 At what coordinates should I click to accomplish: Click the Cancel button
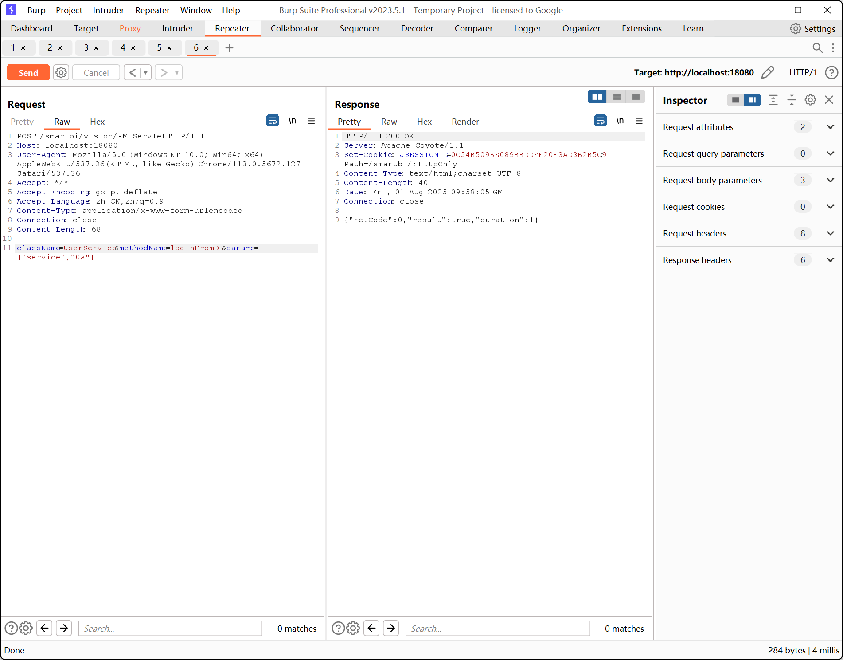(96, 72)
